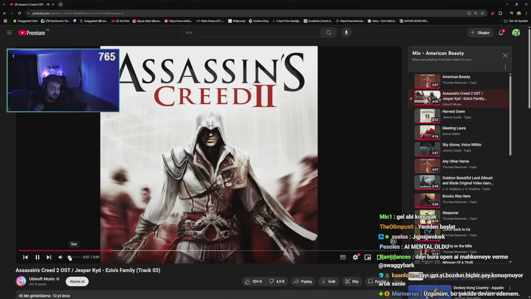
Task: Click the browser address bar URL
Action: coord(78,13)
